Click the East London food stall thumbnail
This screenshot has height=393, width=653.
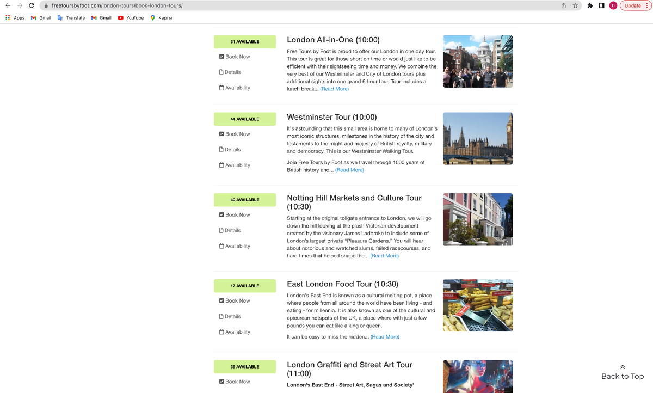pos(478,305)
